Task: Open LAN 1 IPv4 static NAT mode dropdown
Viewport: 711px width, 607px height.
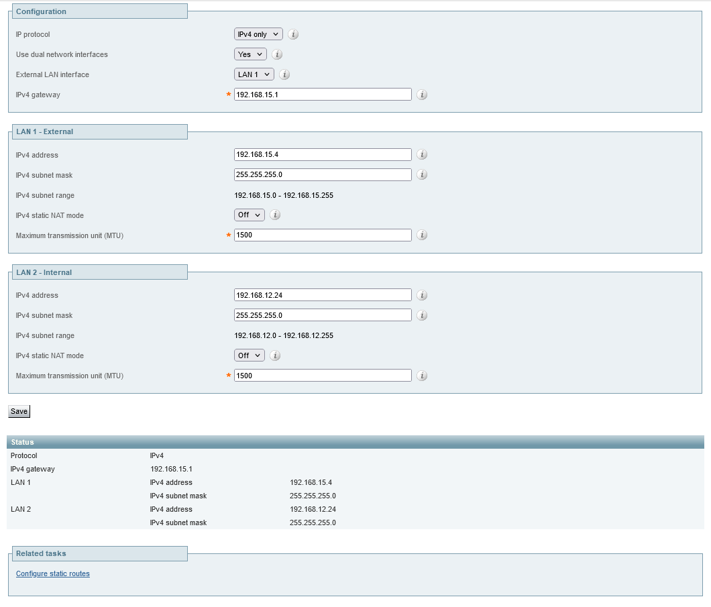Action: click(249, 215)
